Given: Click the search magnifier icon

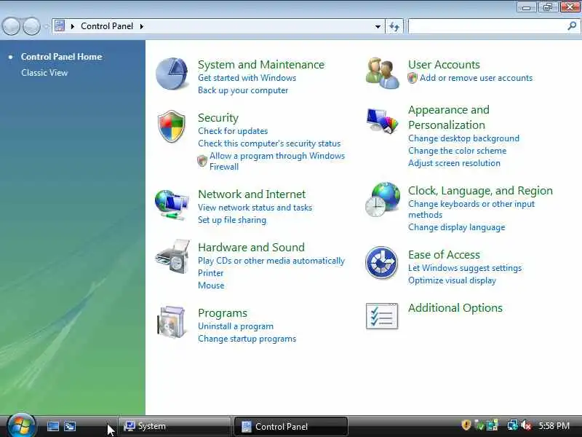Looking at the screenshot, I should [x=572, y=26].
